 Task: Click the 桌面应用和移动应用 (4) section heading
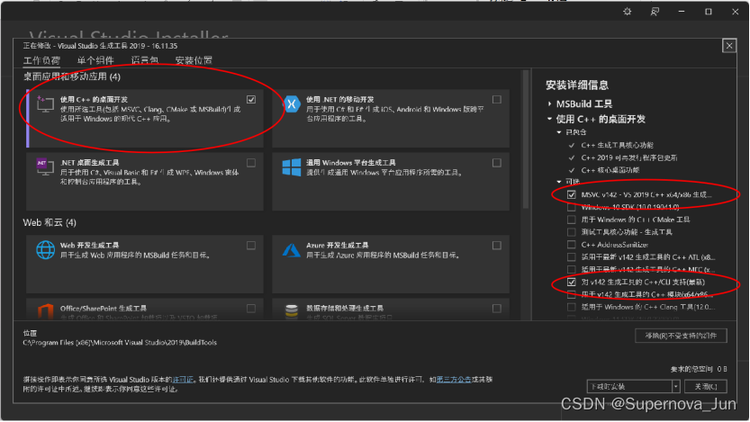[72, 76]
